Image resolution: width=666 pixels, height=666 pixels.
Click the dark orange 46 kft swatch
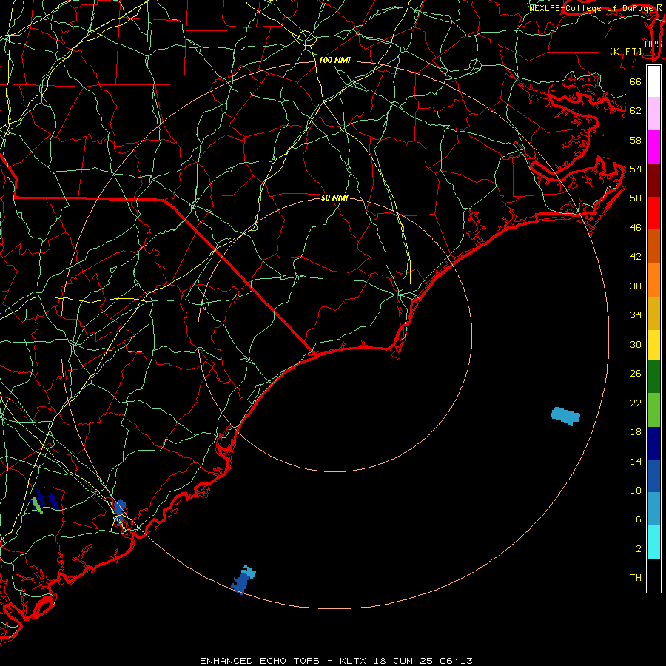tap(653, 246)
